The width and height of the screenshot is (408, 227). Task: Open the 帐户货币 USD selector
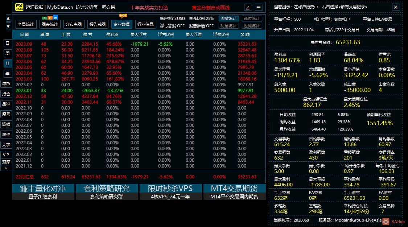pyautogui.click(x=172, y=18)
